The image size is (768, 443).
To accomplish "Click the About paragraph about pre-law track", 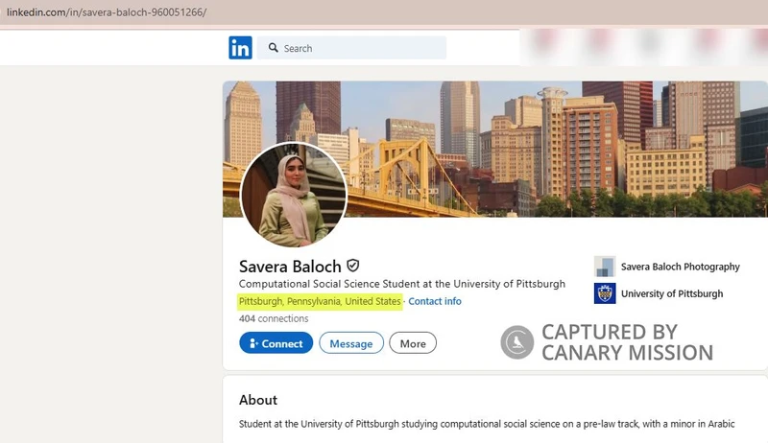I will tap(487, 424).
